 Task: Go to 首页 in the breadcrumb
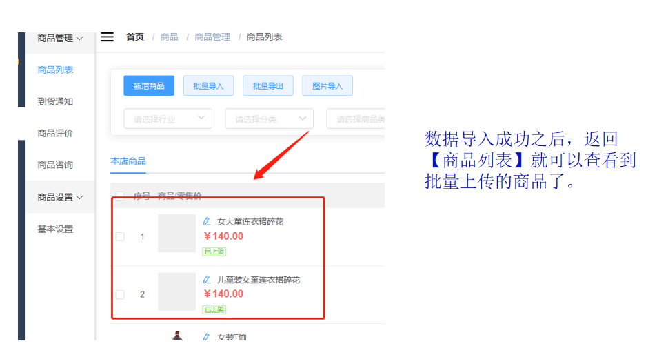click(135, 37)
